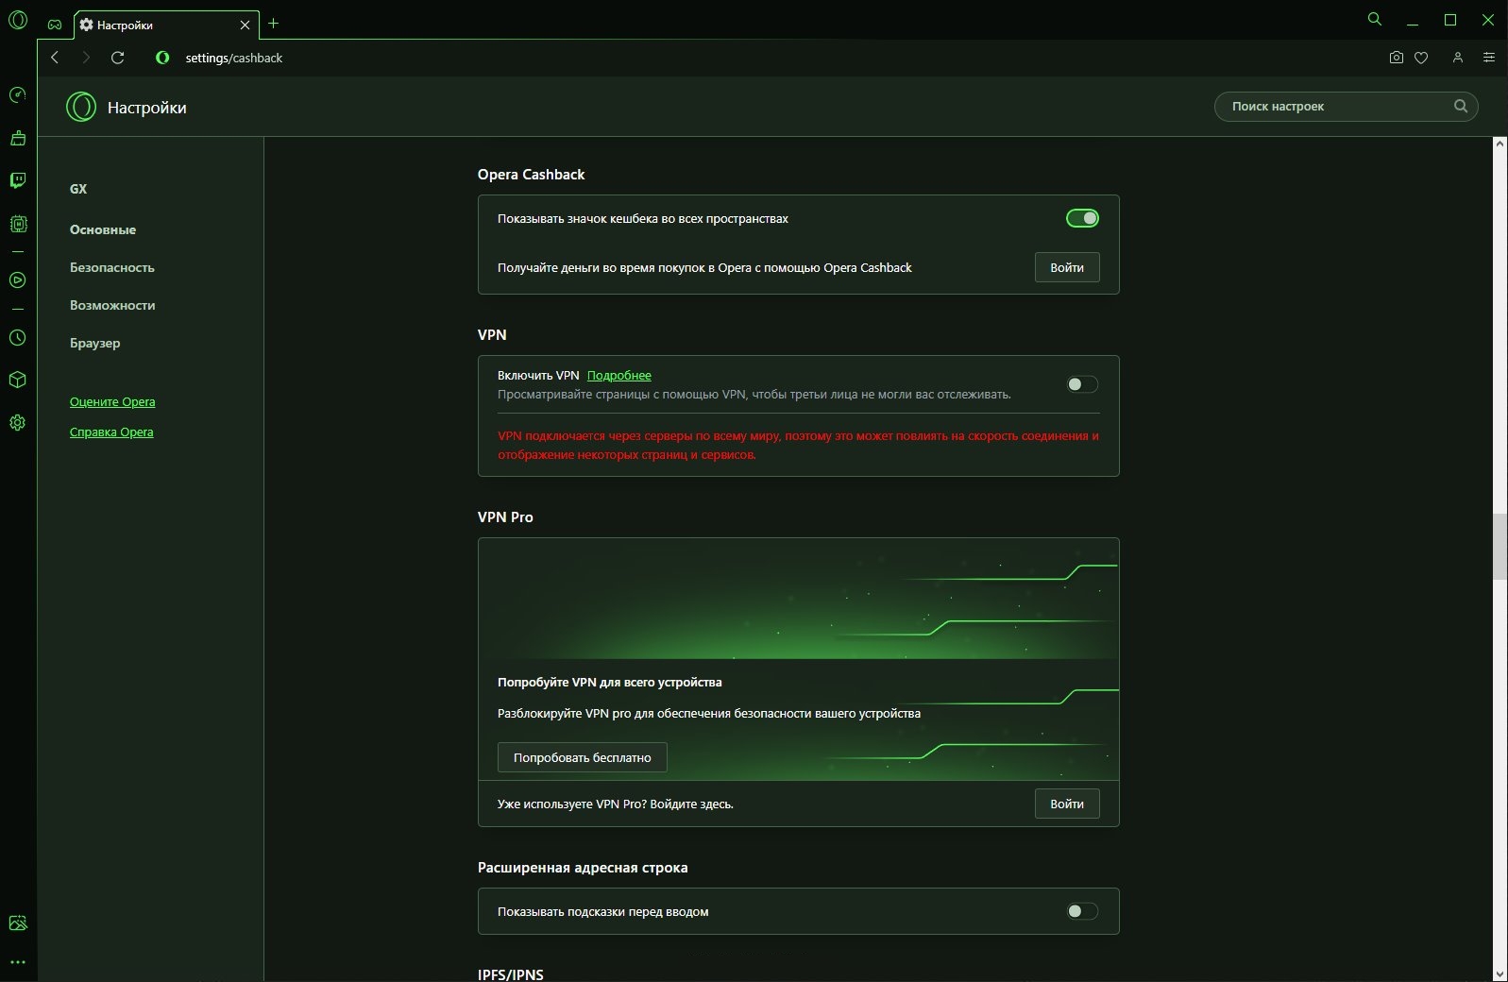
Task: Open Easy Setup sliders icon
Action: coord(1489,58)
